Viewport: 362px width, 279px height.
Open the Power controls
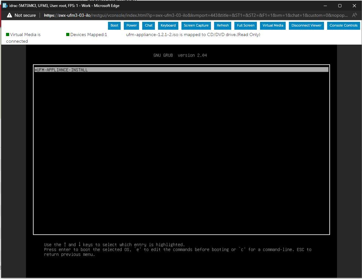pos(131,26)
